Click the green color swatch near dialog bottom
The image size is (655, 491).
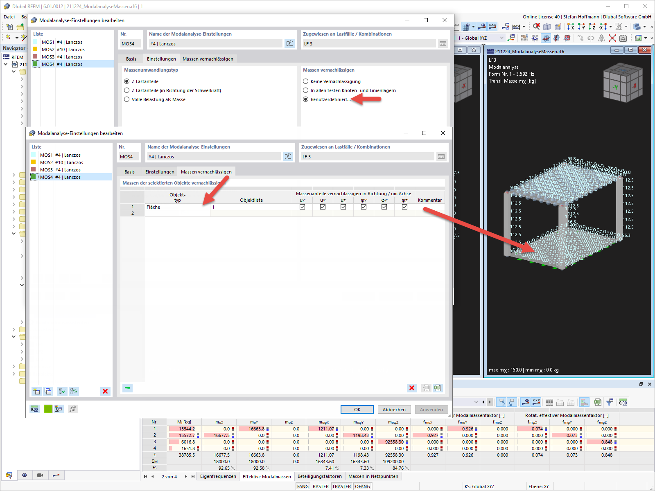click(48, 408)
